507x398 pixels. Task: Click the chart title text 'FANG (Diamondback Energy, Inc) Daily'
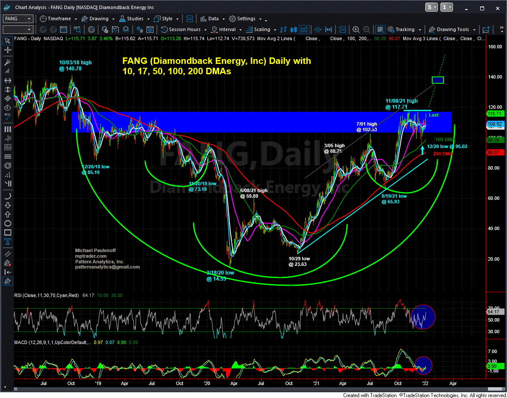[217, 61]
